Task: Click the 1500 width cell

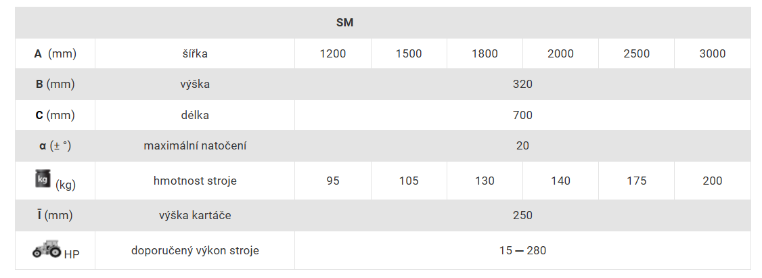Action: pyautogui.click(x=409, y=53)
